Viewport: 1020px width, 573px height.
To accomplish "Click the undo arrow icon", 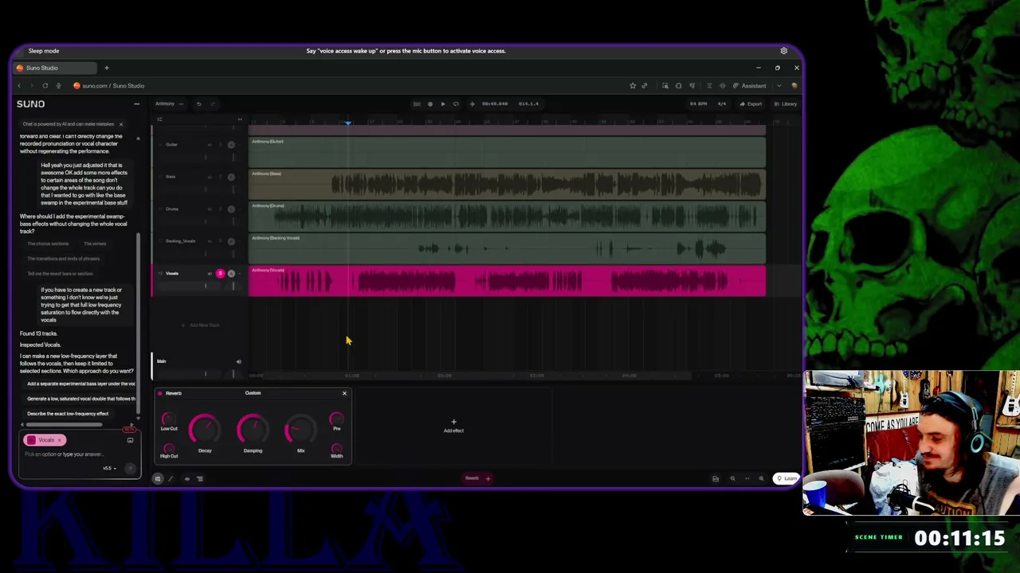I will click(x=199, y=103).
